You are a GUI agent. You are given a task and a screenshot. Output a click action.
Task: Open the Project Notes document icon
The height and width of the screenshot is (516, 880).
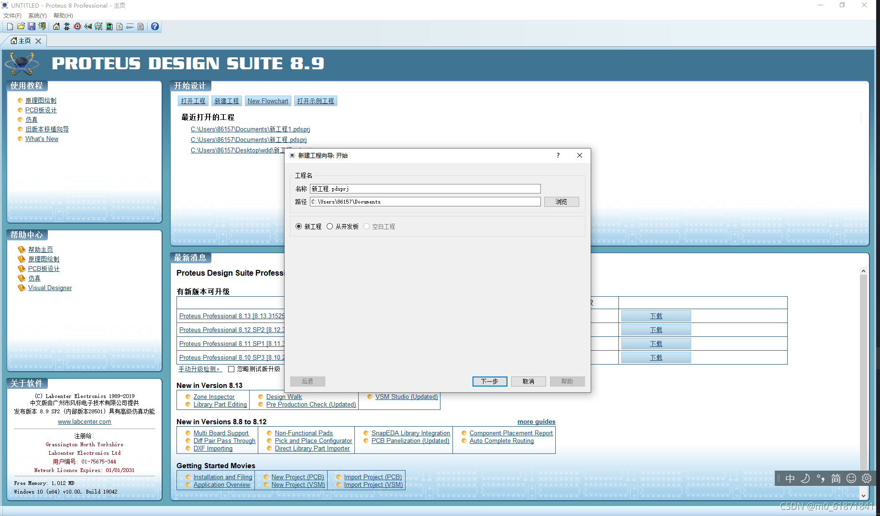pos(141,27)
